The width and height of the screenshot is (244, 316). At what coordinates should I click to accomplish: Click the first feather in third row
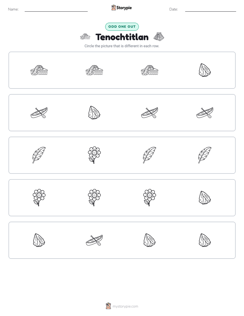point(39,155)
